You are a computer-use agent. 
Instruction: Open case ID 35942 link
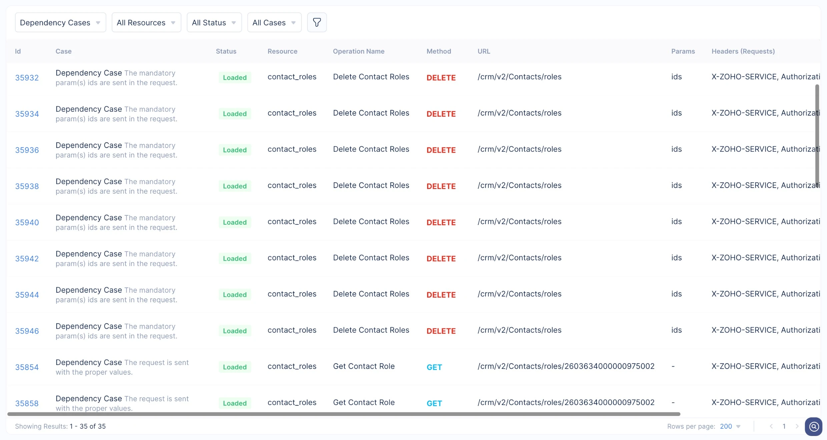click(x=27, y=259)
